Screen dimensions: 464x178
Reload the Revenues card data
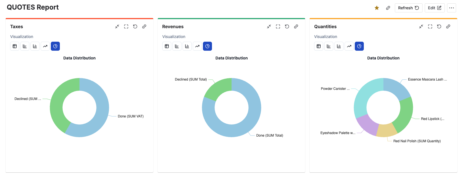(287, 26)
